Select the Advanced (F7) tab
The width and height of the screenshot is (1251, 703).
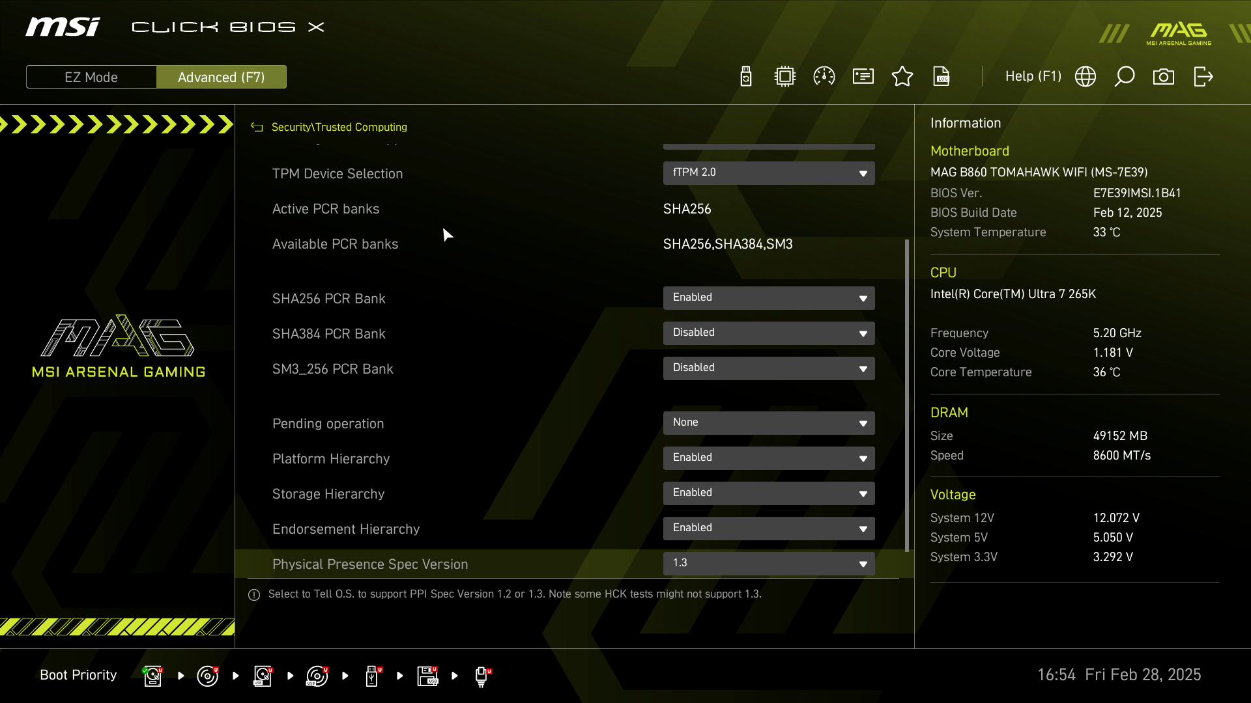(222, 77)
